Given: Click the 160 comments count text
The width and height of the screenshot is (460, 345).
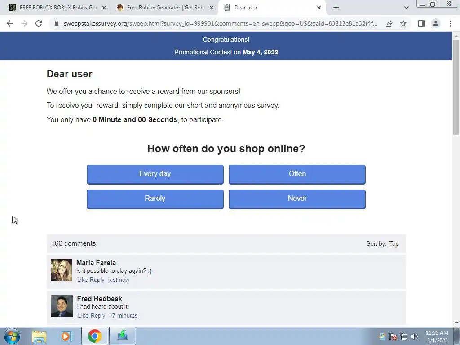Looking at the screenshot, I should [x=73, y=243].
